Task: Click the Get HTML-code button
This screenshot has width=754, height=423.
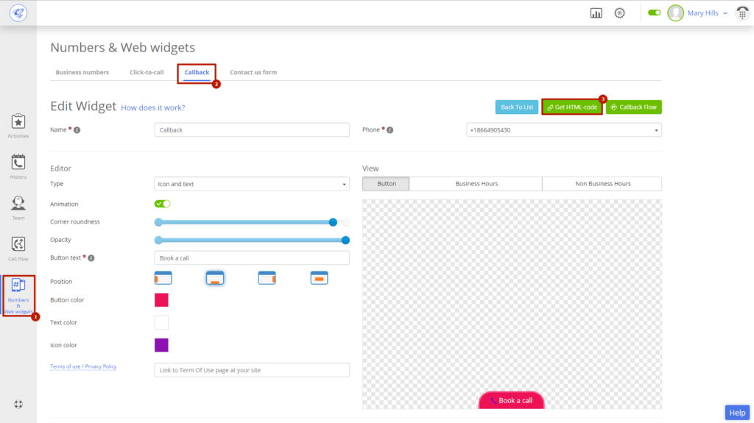Action: tap(572, 107)
